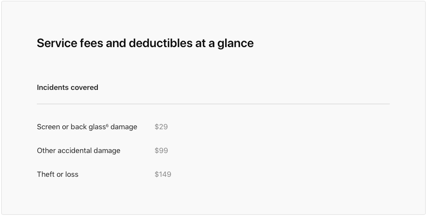The height and width of the screenshot is (217, 430).
Task: Click the divider line below Incidents covered
Action: point(213,104)
